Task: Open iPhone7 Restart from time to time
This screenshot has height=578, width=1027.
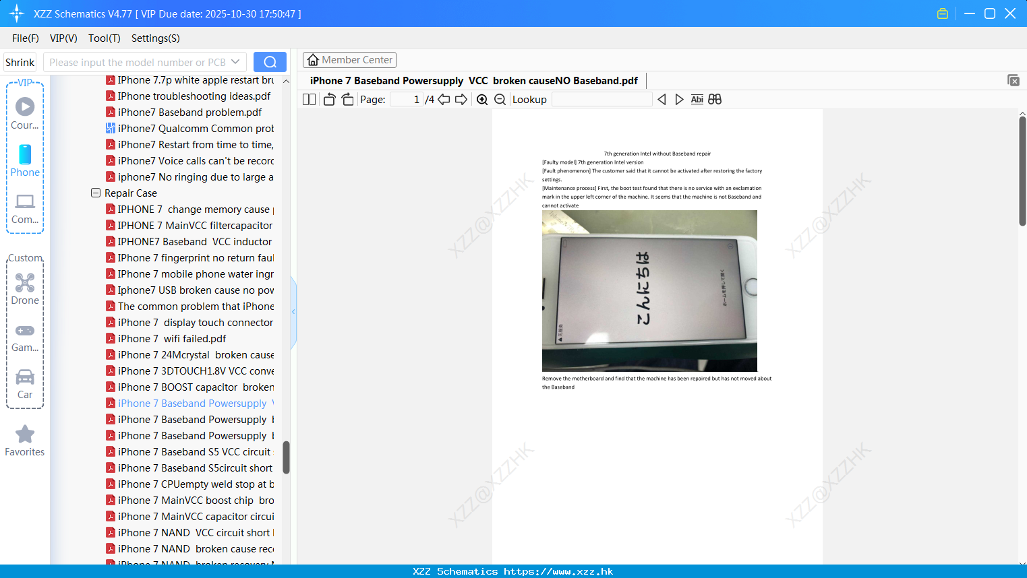Action: click(190, 145)
